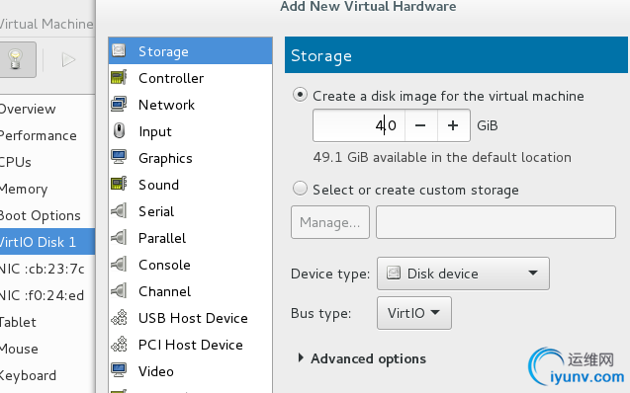Select the PCI Host Device icon
Viewport: 630px width, 393px height.
pos(119,344)
